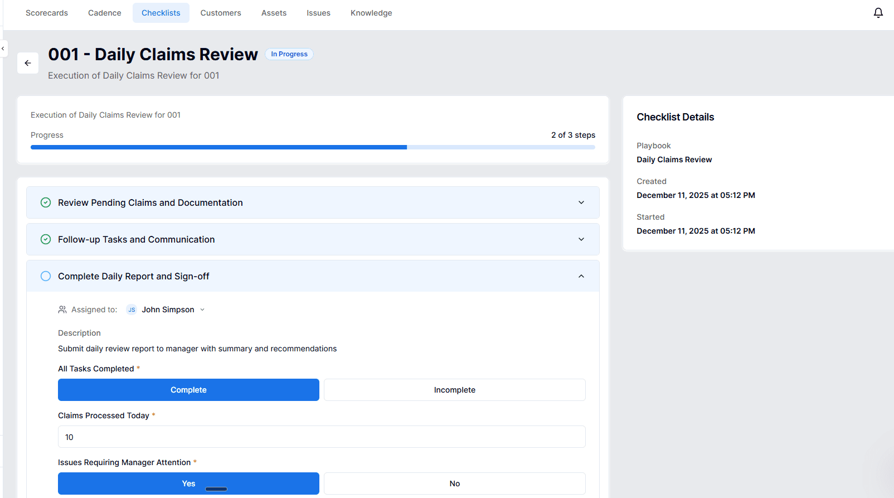Go back using the left arrow button
This screenshot has height=498, width=894.
[28, 63]
